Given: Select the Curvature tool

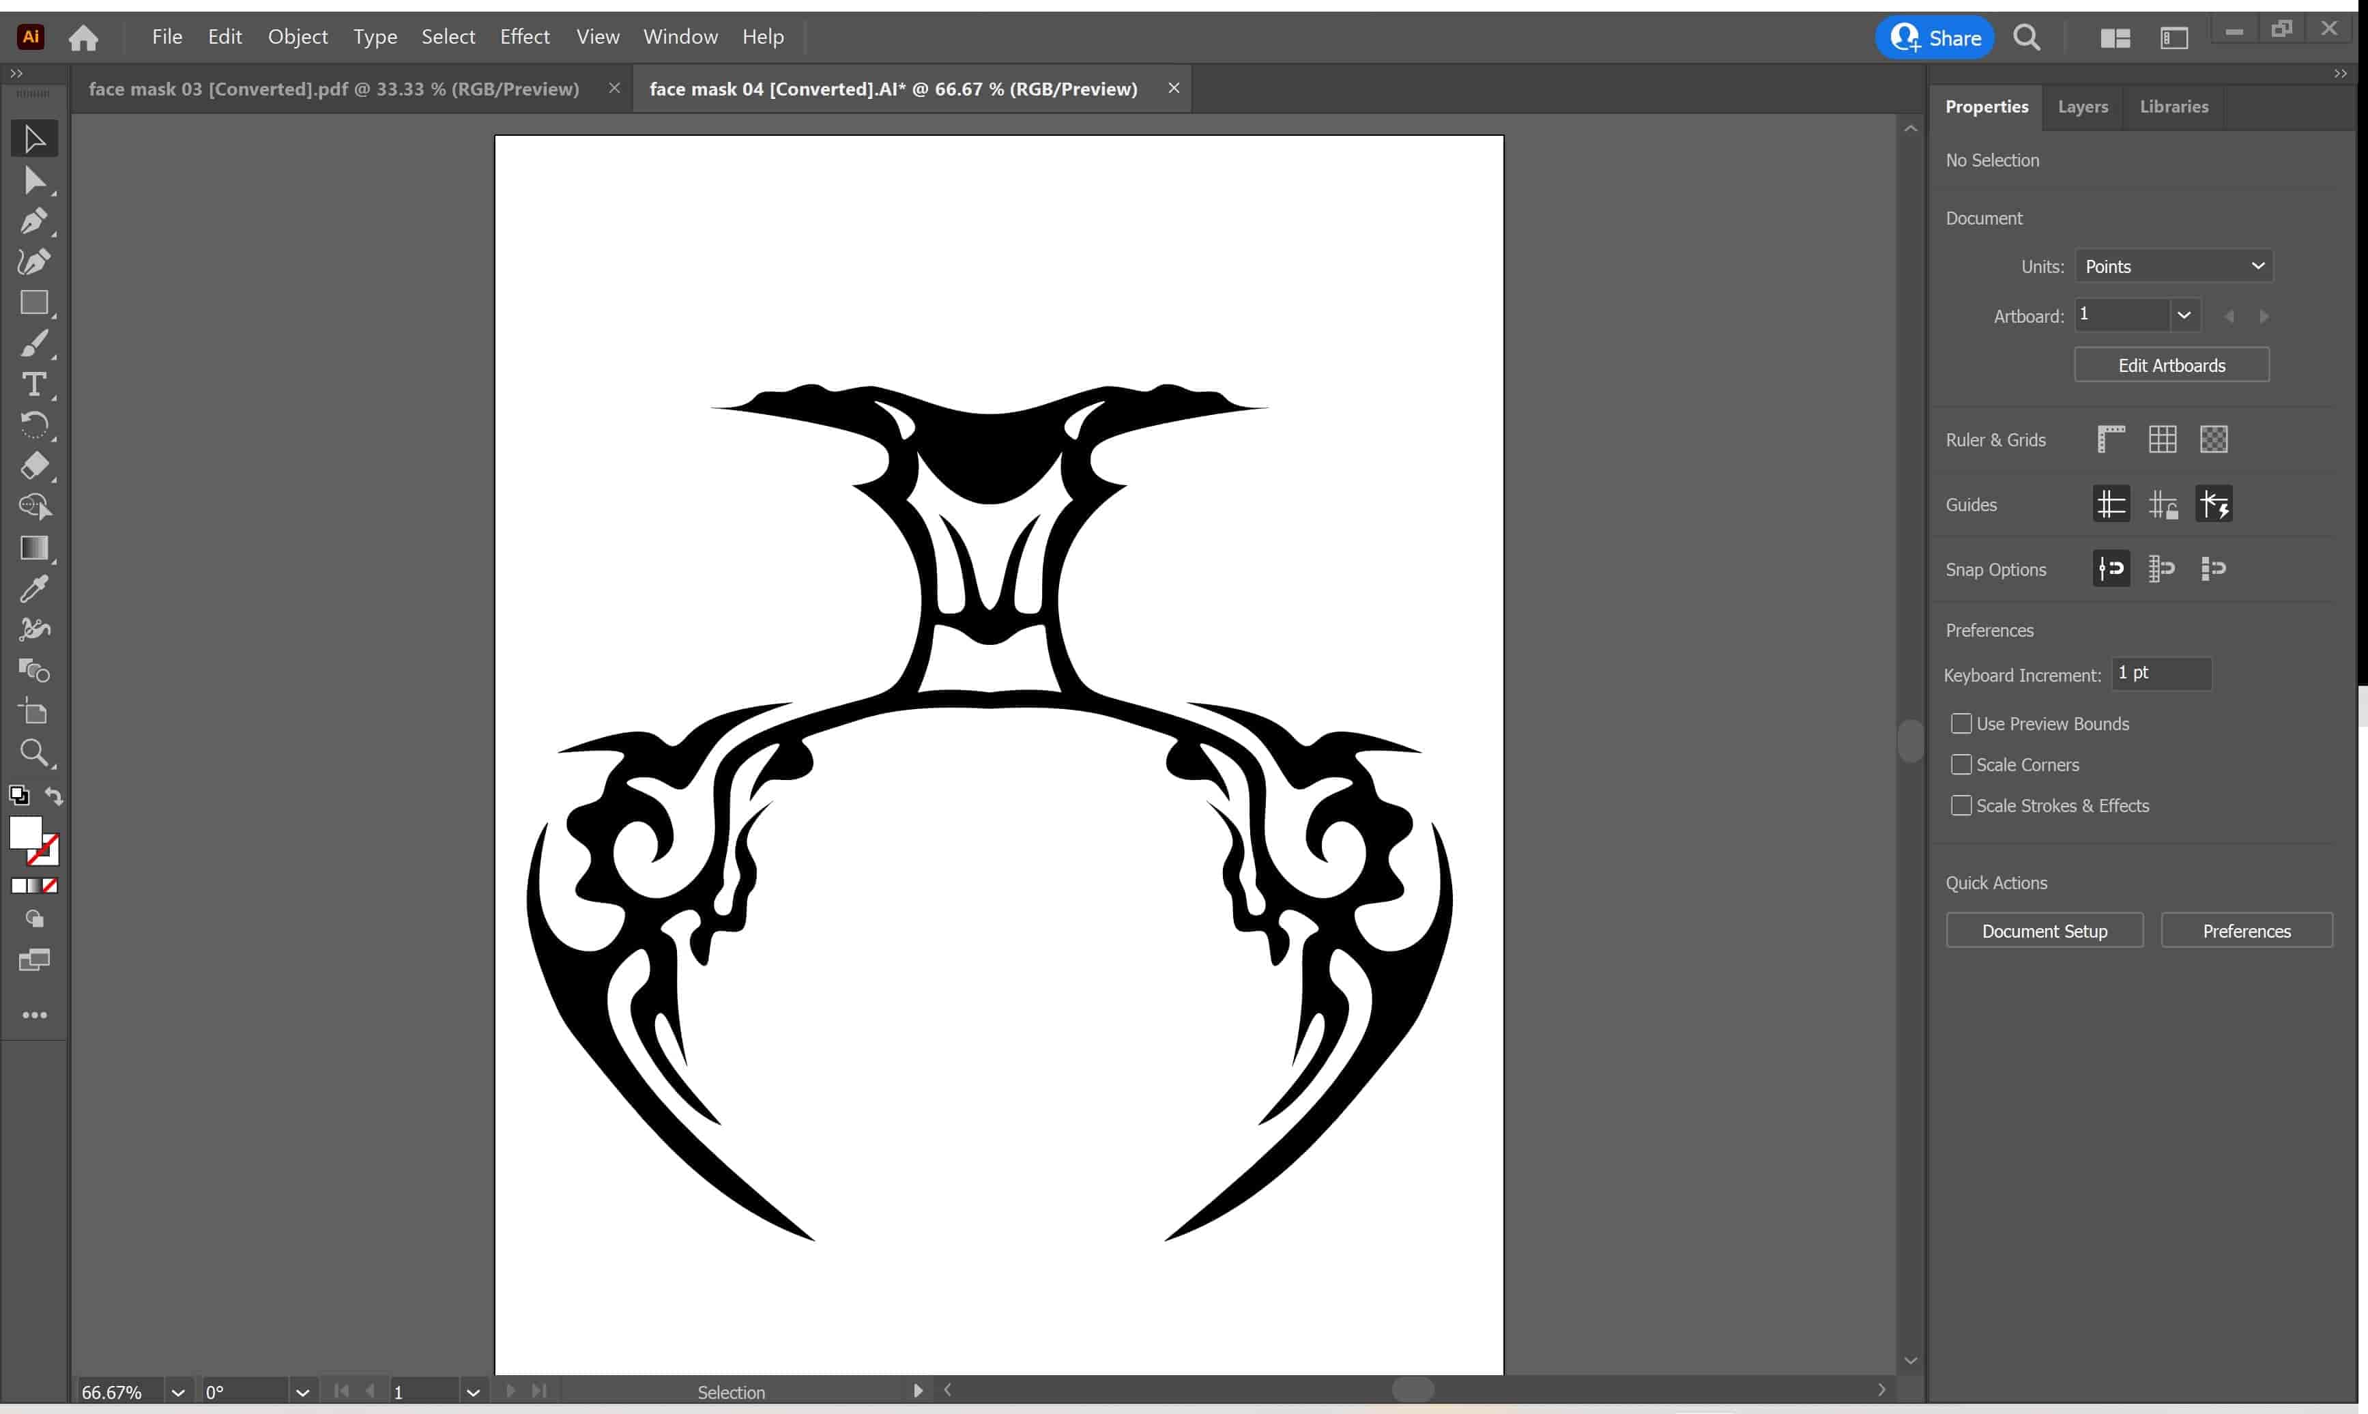Looking at the screenshot, I should tap(34, 262).
